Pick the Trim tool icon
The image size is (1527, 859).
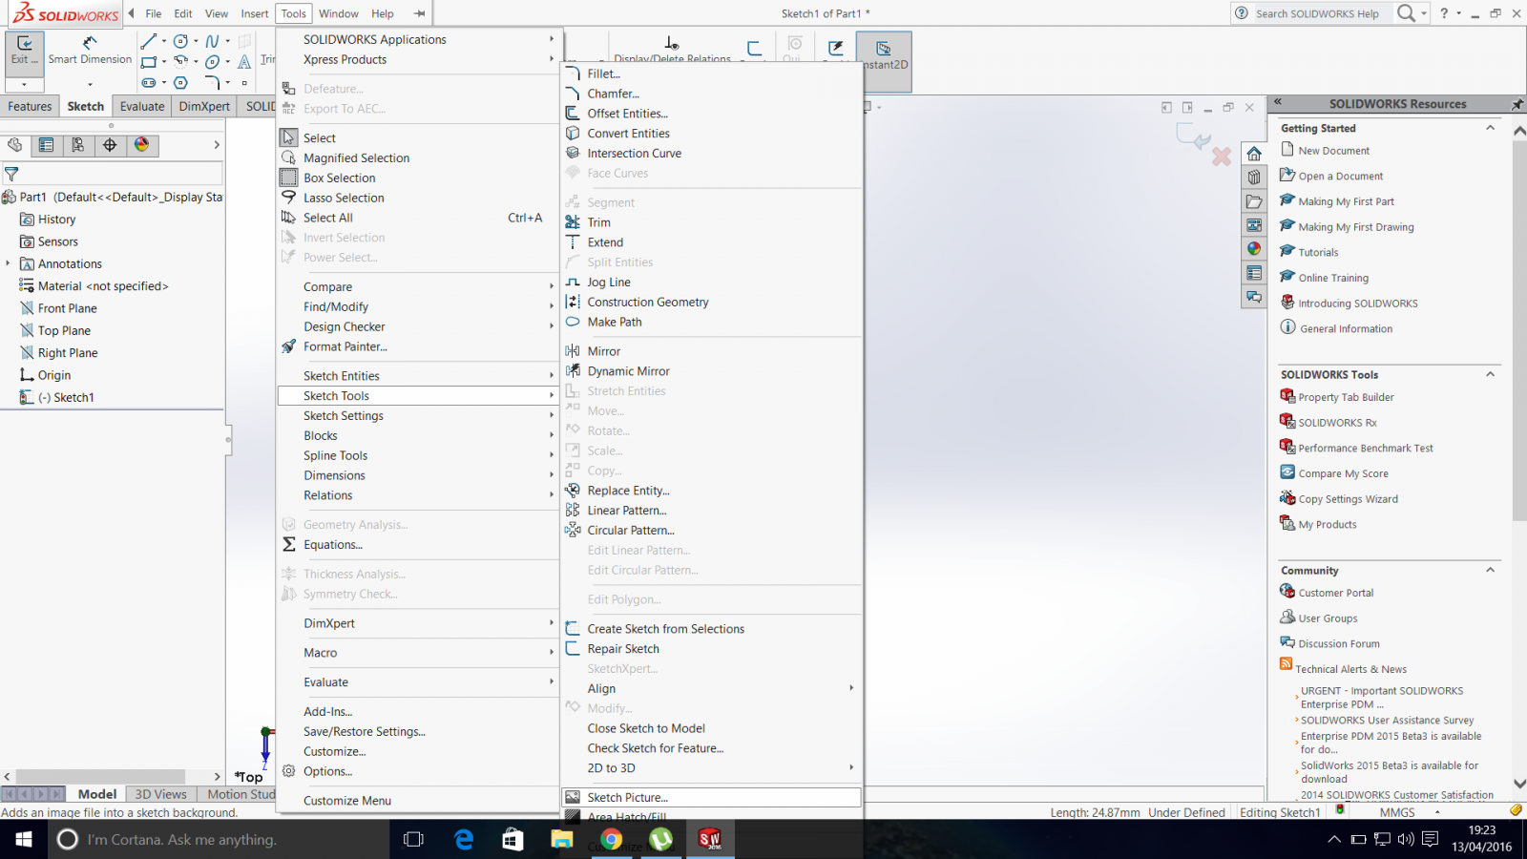coord(573,222)
